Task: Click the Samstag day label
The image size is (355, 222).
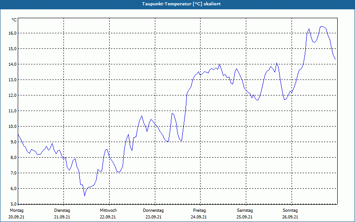Action: (245, 210)
